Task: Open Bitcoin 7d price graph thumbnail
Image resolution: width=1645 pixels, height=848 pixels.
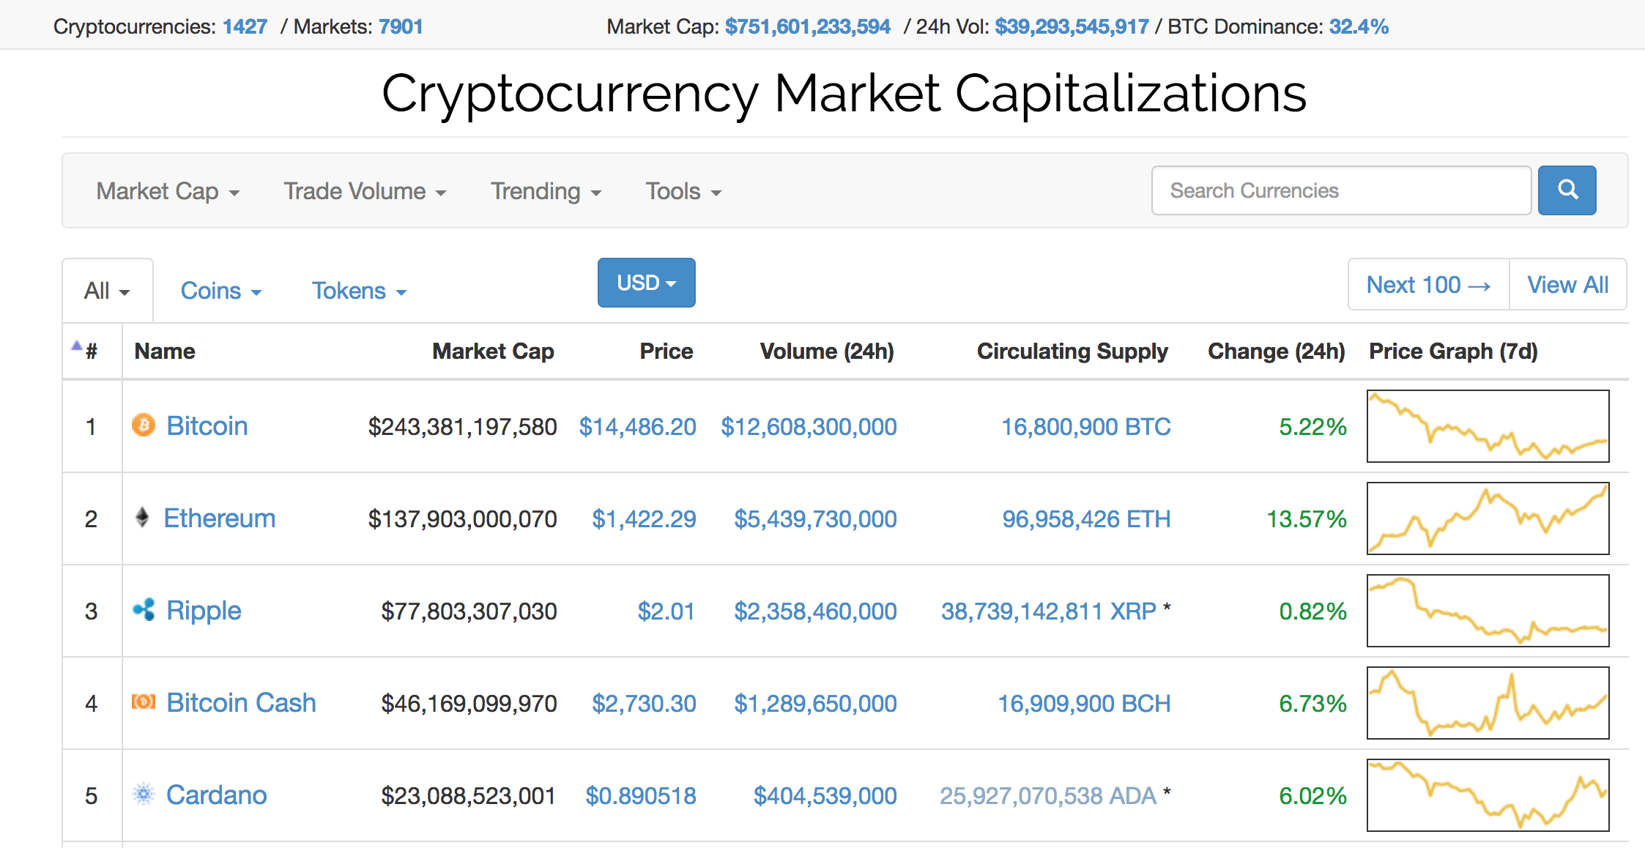Action: pyautogui.click(x=1488, y=425)
